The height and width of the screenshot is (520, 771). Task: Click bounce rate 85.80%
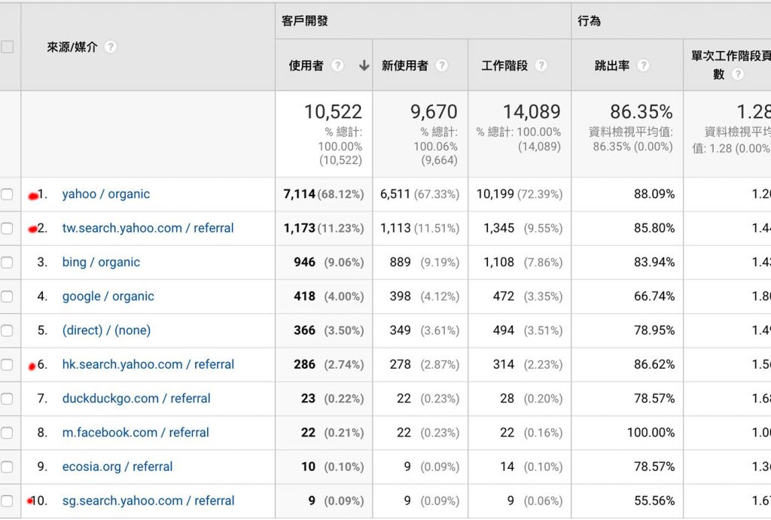[654, 228]
